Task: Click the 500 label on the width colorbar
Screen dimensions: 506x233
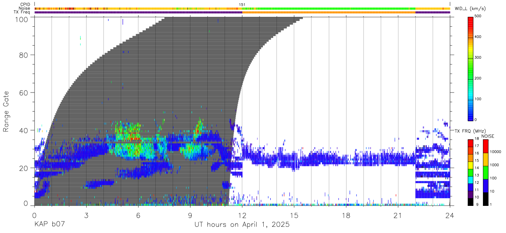Action: pyautogui.click(x=479, y=16)
